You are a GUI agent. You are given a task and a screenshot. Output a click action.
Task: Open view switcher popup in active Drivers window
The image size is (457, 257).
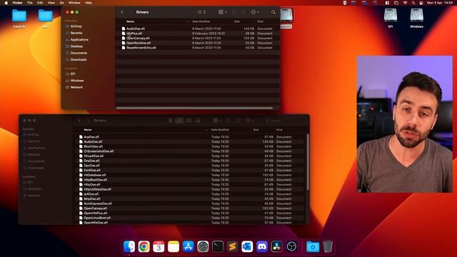pyautogui.click(x=201, y=12)
